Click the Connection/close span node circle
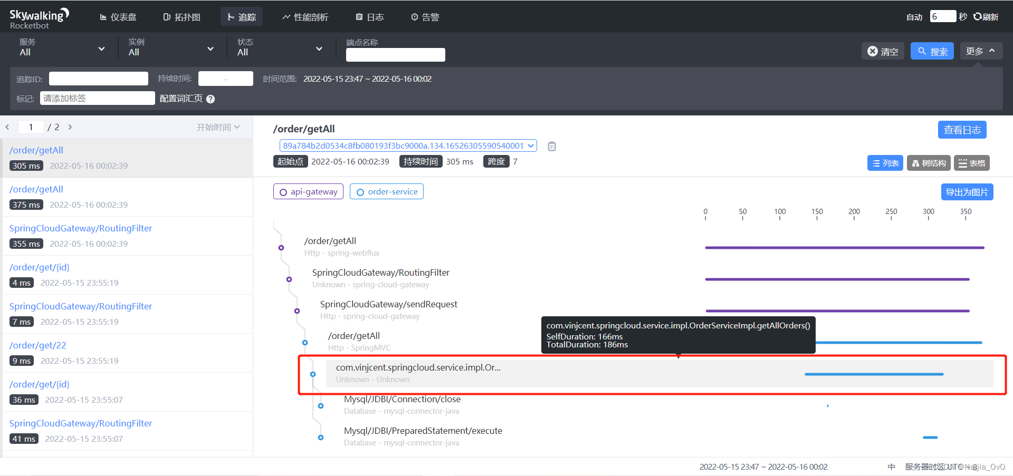1013x476 pixels. 321,406
